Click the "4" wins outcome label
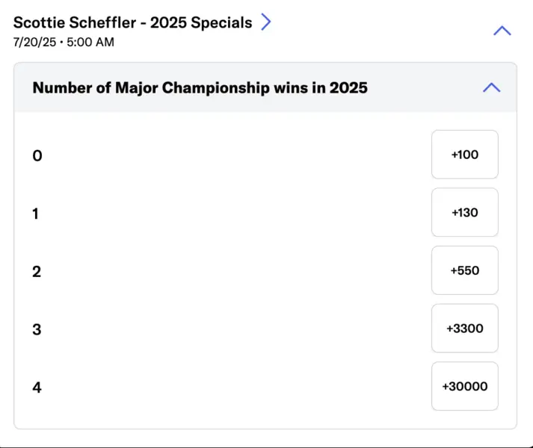The height and width of the screenshot is (448, 533). [x=37, y=387]
